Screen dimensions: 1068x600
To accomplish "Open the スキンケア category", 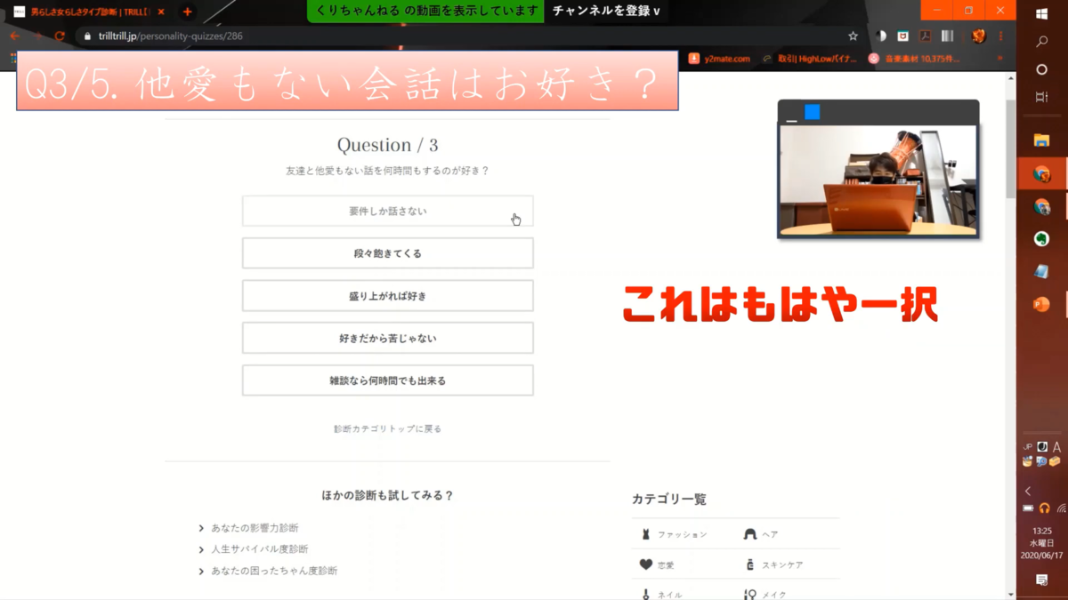I will click(773, 564).
